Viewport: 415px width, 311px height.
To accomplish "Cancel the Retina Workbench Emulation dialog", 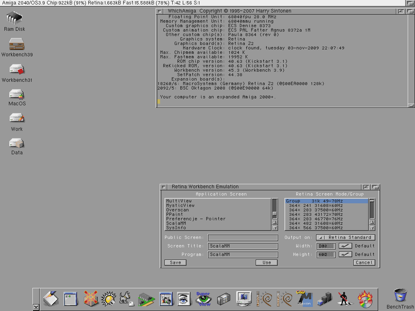I will tap(364, 262).
